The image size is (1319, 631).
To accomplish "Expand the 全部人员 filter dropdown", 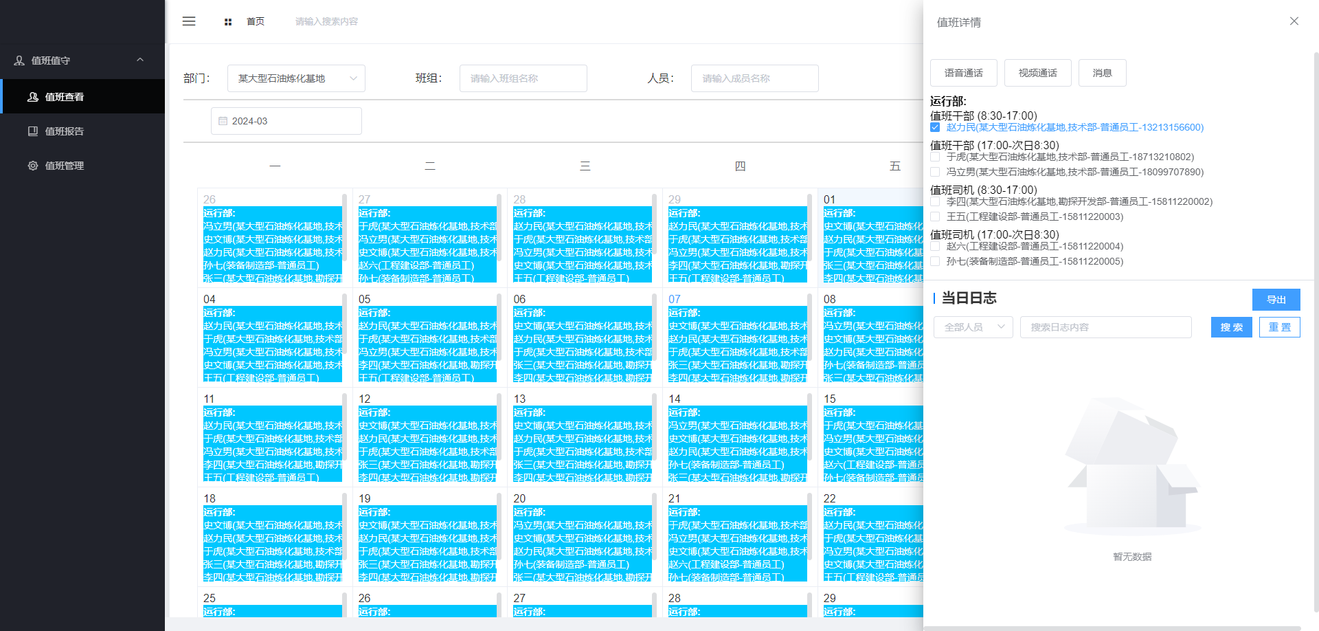I will pyautogui.click(x=973, y=327).
